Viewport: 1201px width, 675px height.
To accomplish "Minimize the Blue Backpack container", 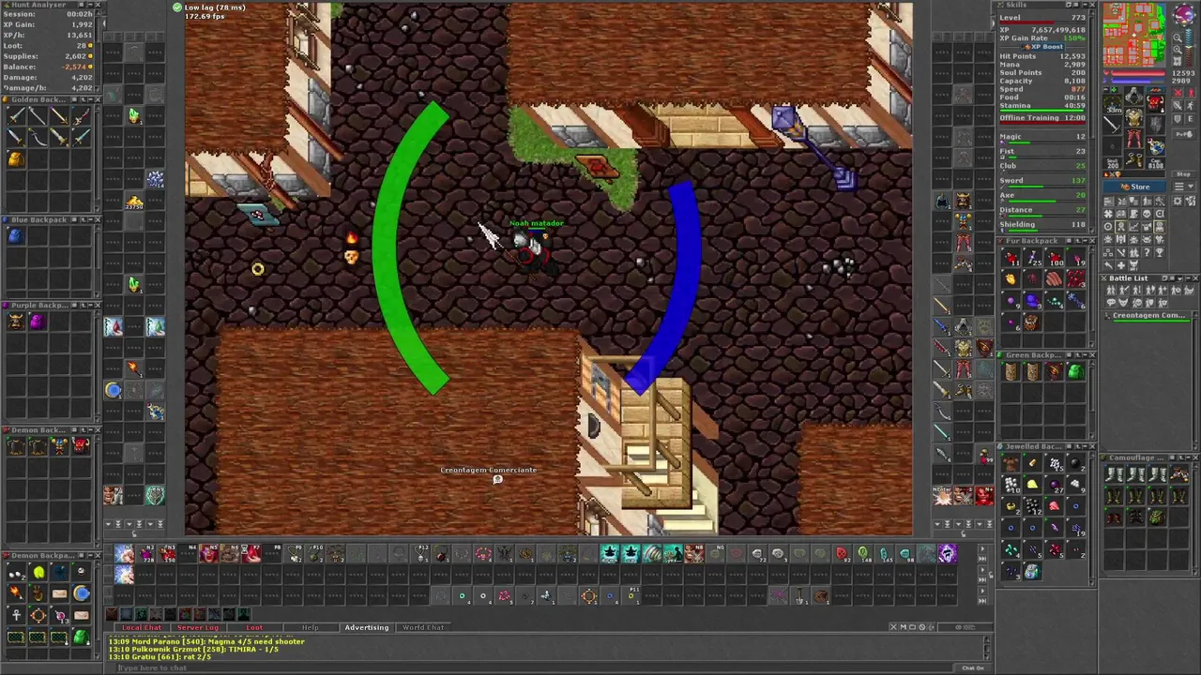I will 91,219.
